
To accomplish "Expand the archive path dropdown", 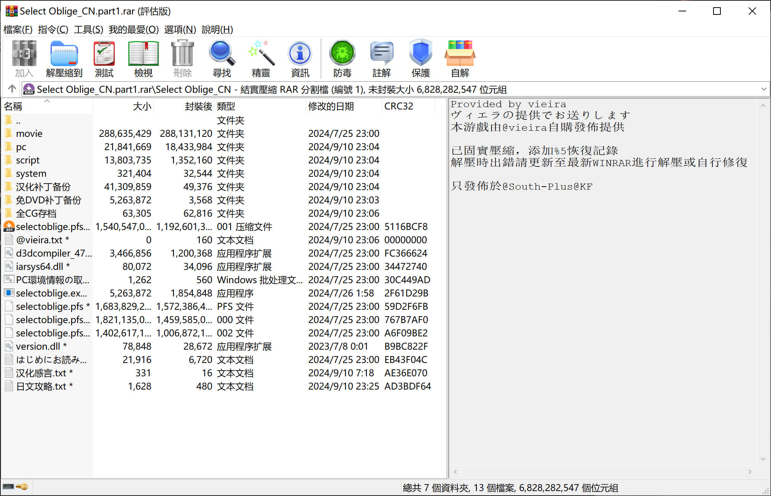I will [763, 89].
